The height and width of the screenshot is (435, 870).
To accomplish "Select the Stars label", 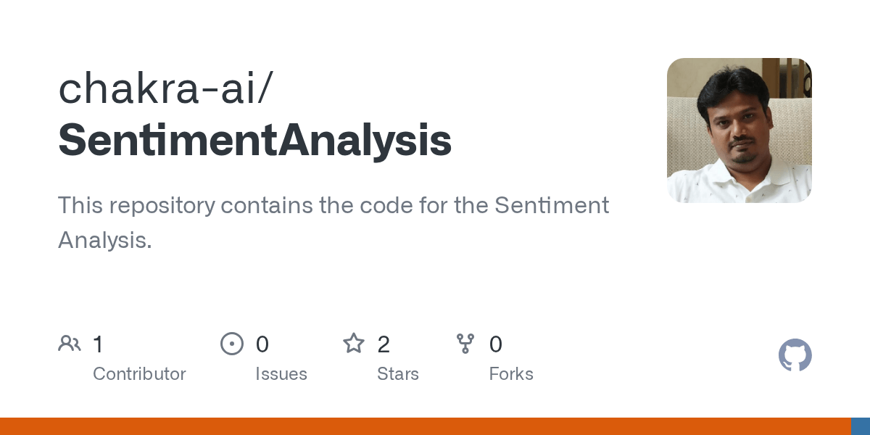I will coord(398,374).
